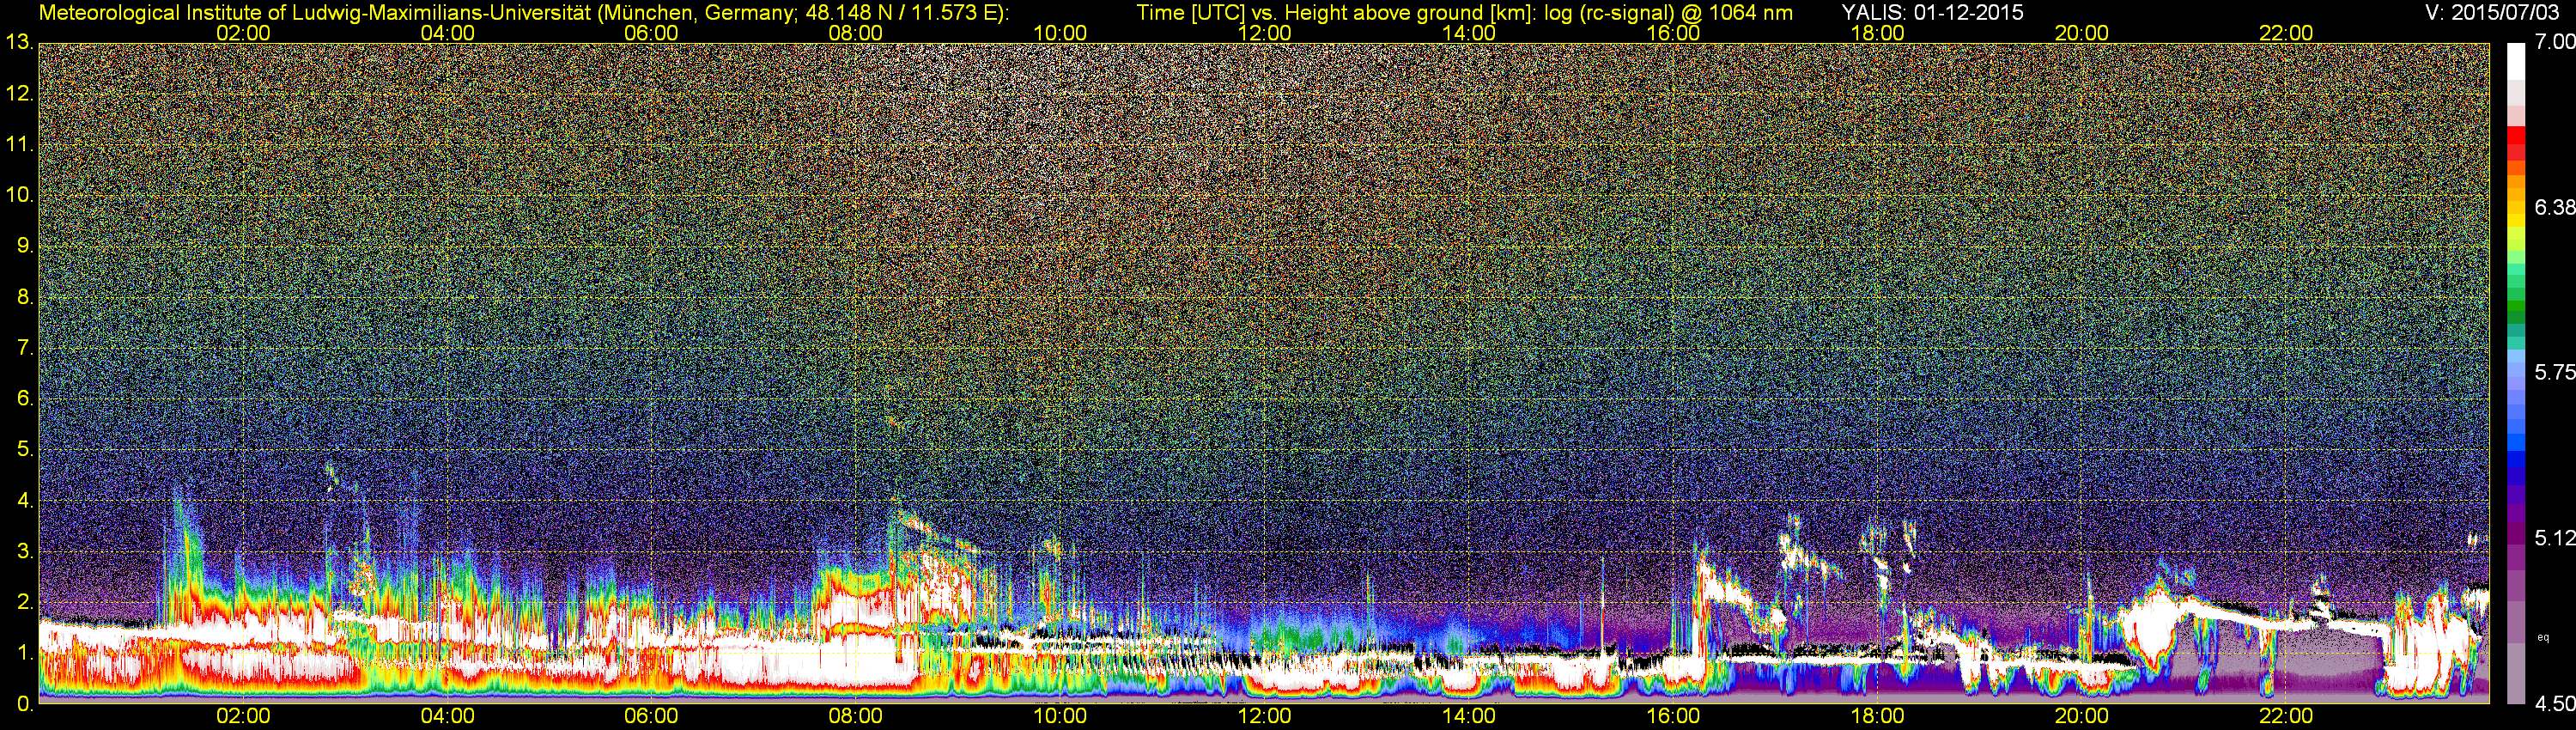Viewport: 2576px width, 730px height.
Task: Select 02:00 on the lower time axis
Action: pyautogui.click(x=243, y=716)
